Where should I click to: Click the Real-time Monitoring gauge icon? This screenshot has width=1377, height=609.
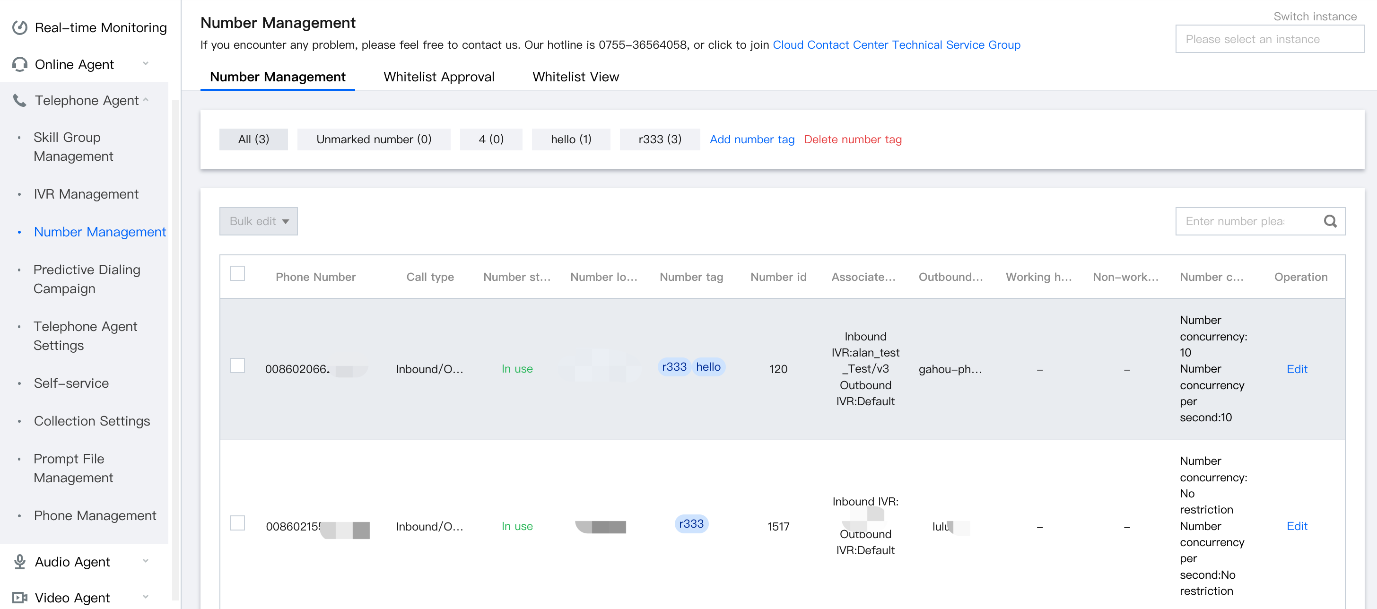click(20, 27)
